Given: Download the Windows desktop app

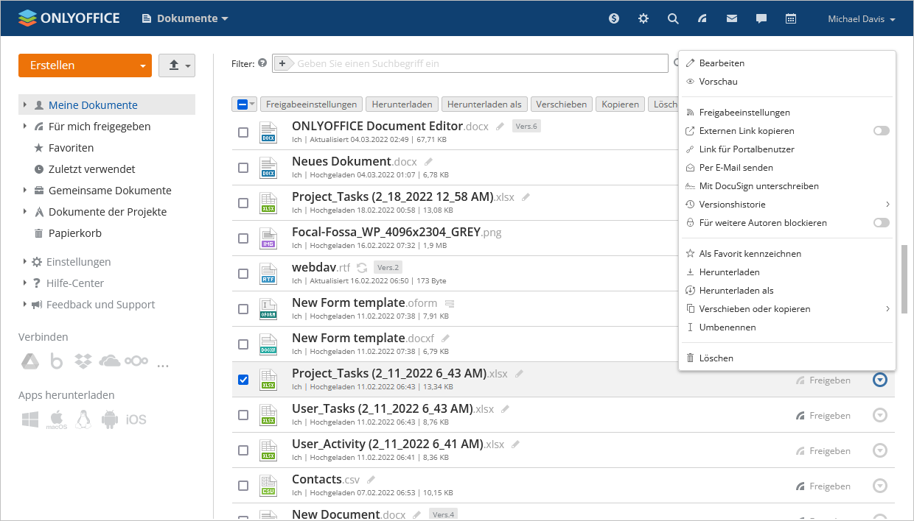Looking at the screenshot, I should pyautogui.click(x=30, y=419).
